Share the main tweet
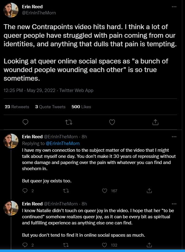This screenshot has height=252, width=185. 155,122
